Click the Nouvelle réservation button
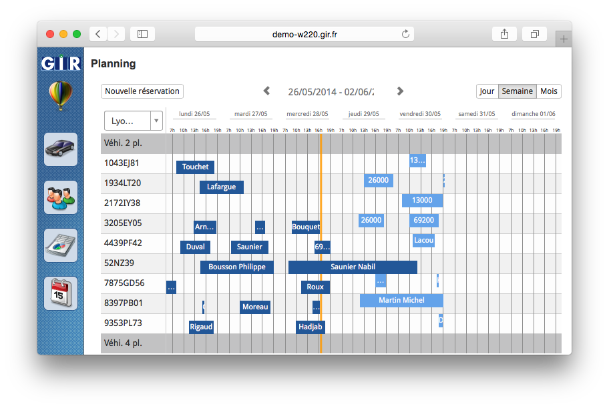Viewport: 609px width, 408px height. point(142,91)
